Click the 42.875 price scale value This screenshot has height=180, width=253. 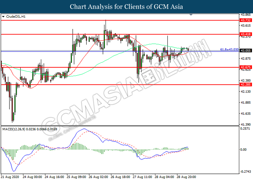click(246, 59)
